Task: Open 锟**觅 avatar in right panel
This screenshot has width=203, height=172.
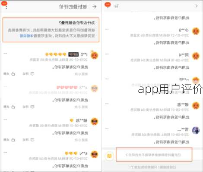Action: tap(196, 105)
